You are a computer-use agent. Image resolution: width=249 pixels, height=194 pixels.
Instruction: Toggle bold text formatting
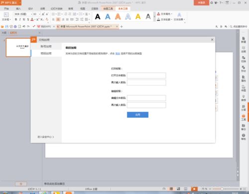click(x=16, y=19)
